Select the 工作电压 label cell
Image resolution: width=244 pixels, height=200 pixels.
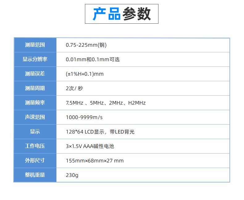[35, 146]
